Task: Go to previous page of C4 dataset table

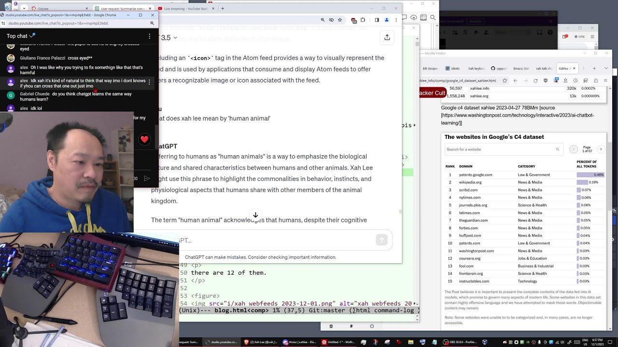Action: click(574, 149)
